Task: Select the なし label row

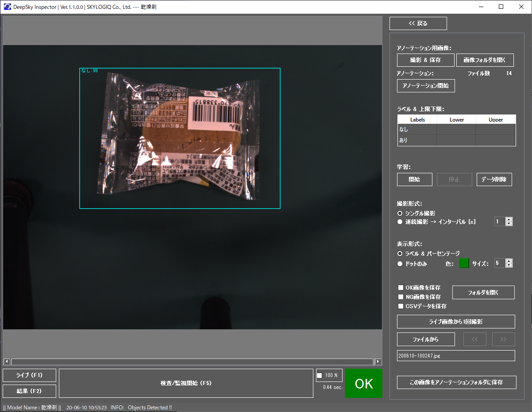Action: click(456, 129)
